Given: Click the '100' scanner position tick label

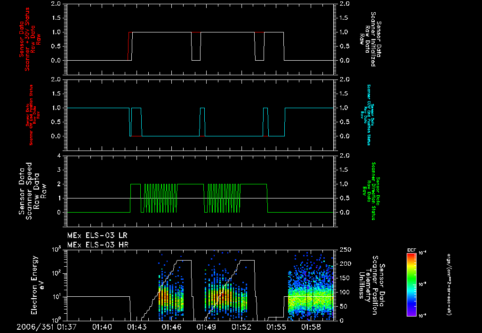Looking at the screenshot, I should tap(345, 292).
